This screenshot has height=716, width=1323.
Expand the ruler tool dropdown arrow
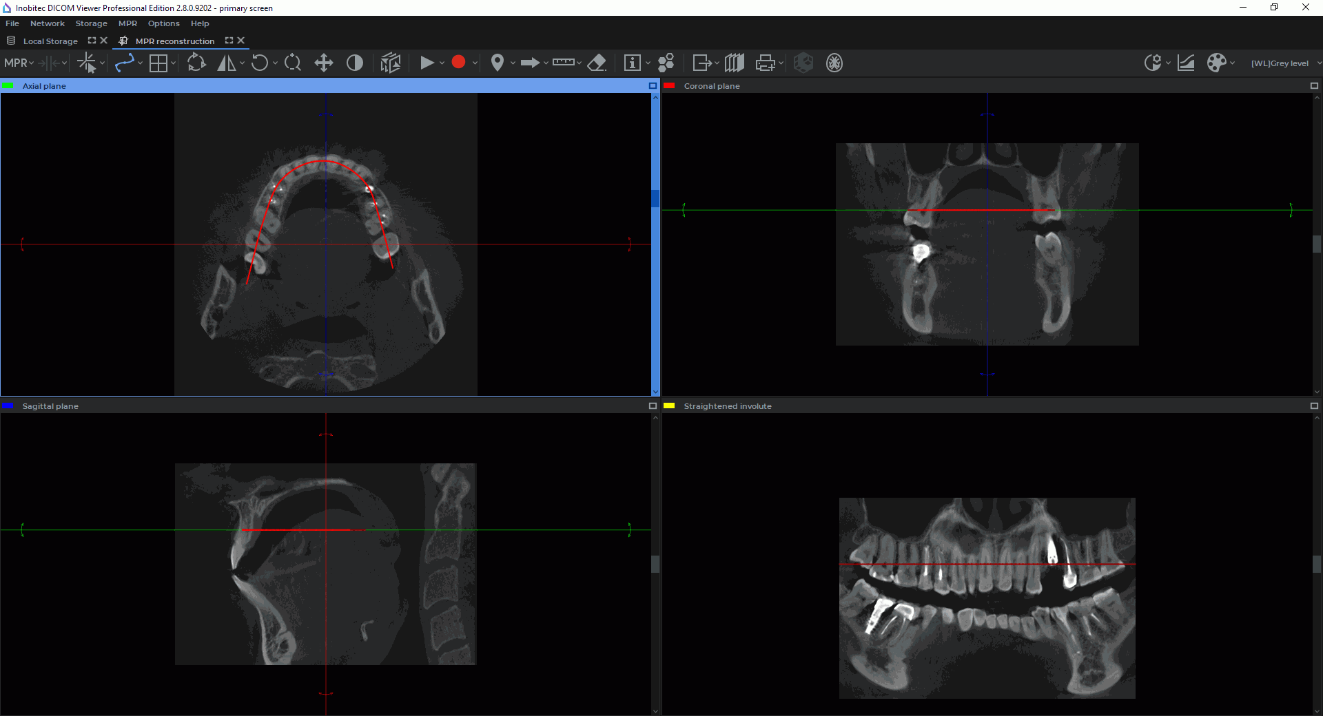coord(579,63)
